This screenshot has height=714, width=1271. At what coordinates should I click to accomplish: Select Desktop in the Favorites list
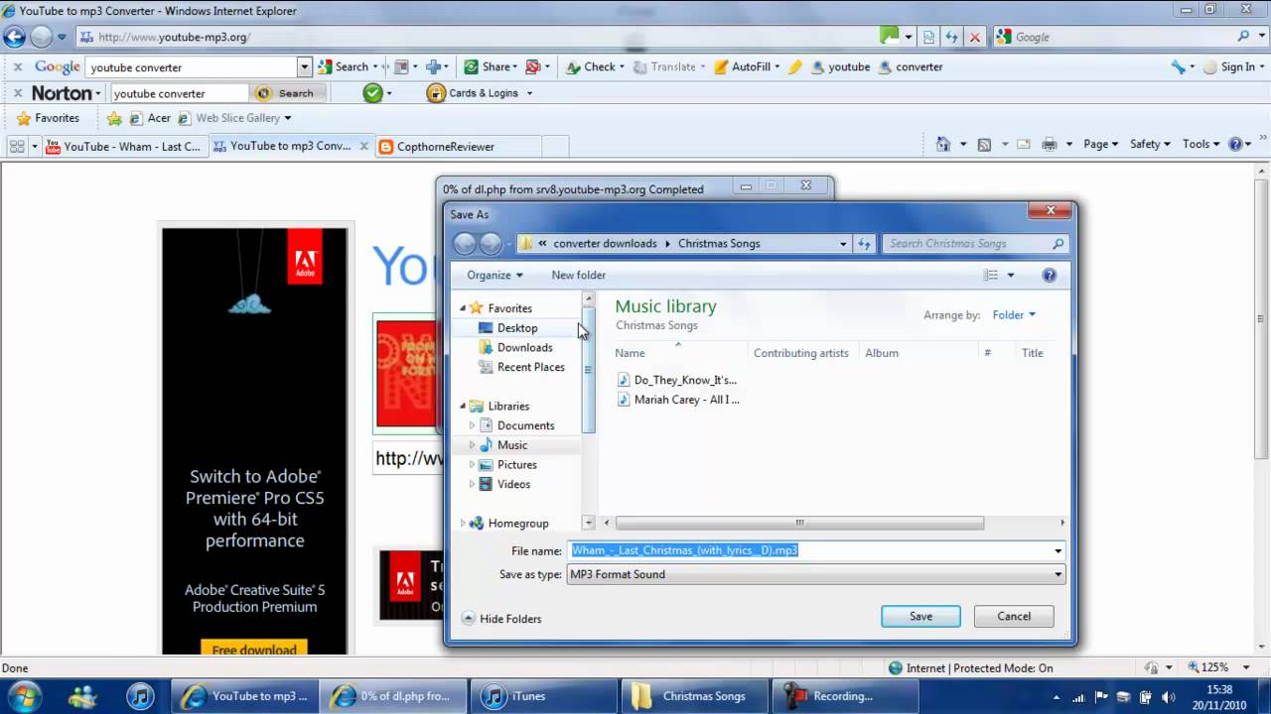click(x=516, y=327)
